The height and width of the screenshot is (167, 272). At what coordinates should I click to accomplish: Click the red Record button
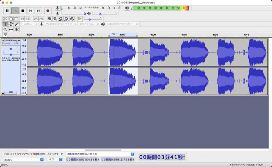(48, 11)
